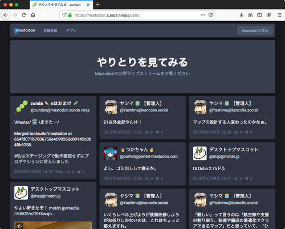Save page to Pocket icon
This screenshot has width=285, height=229.
[x=211, y=15]
